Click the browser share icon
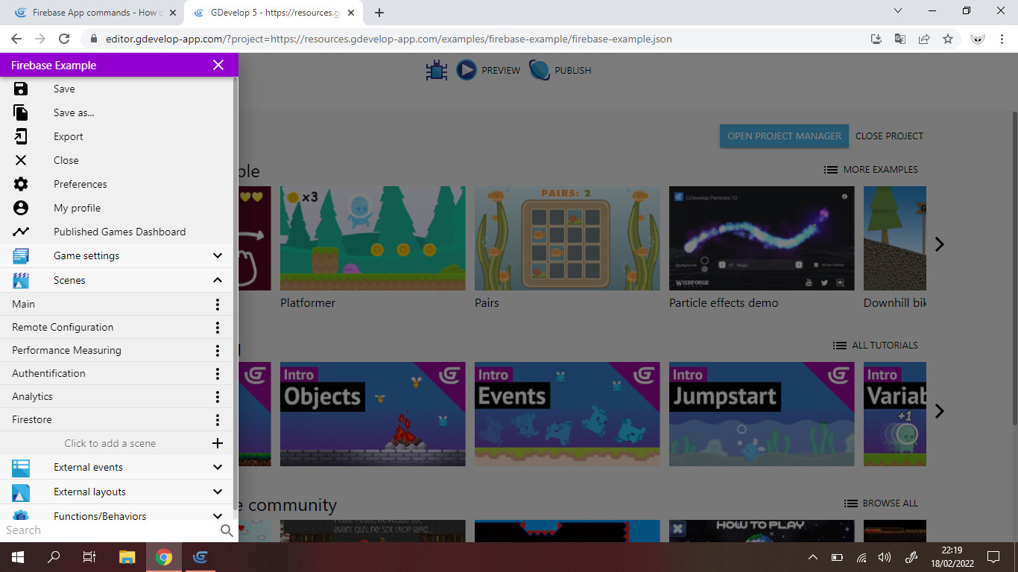1018x572 pixels. click(x=924, y=39)
